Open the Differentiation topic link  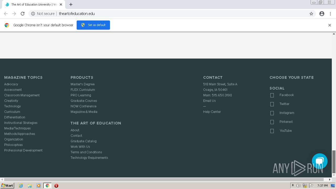pyautogui.click(x=15, y=117)
